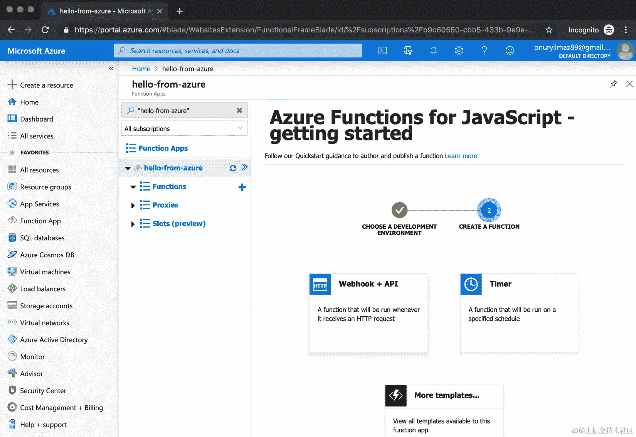Follow the Learn more link
Screen dimensions: 636x437
tap(461, 156)
